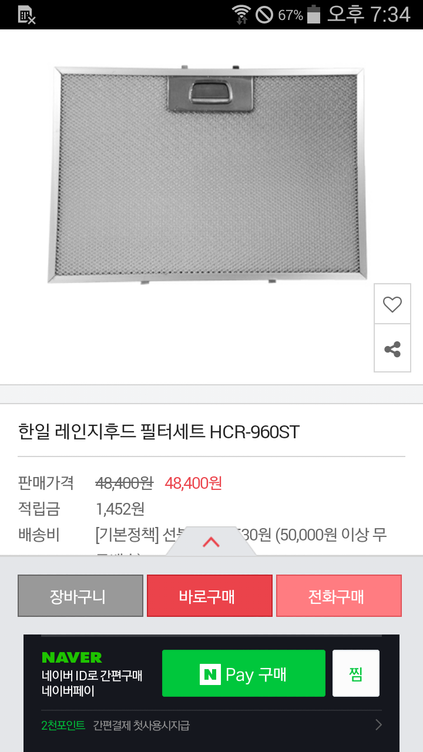Screen dimensions: 423x752
Task: Tap the red 48,400원 sale price
Action: (x=193, y=484)
